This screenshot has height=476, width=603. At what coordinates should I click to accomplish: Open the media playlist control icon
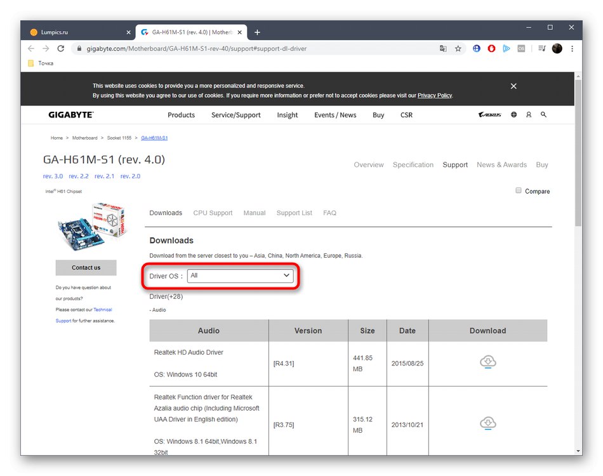[542, 48]
